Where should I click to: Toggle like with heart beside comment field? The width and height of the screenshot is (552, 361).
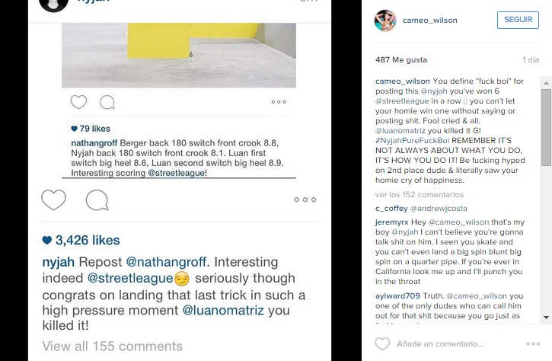click(381, 345)
